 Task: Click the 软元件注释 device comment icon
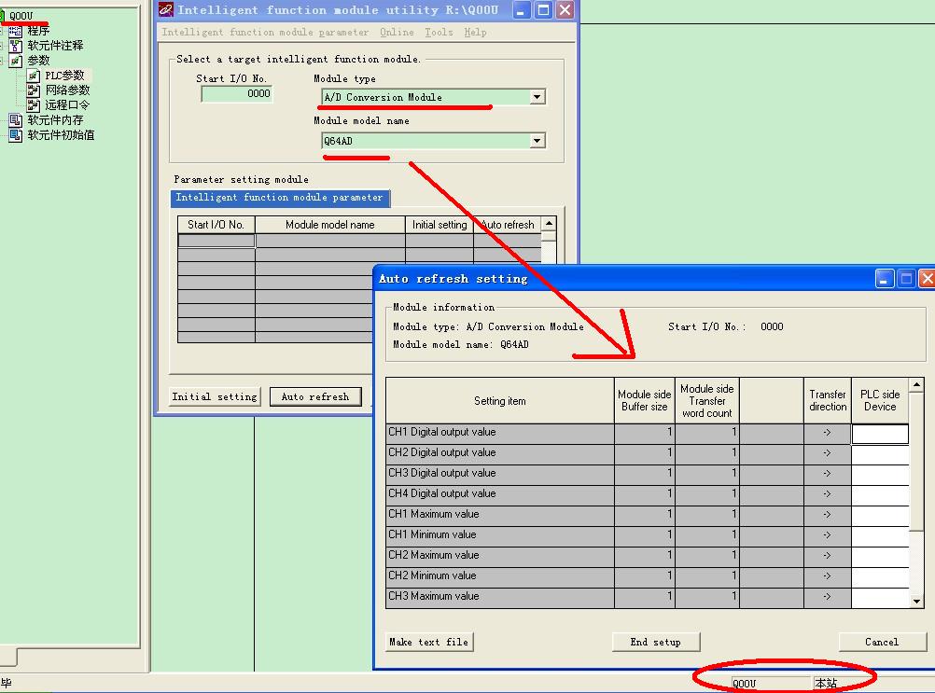pos(16,46)
